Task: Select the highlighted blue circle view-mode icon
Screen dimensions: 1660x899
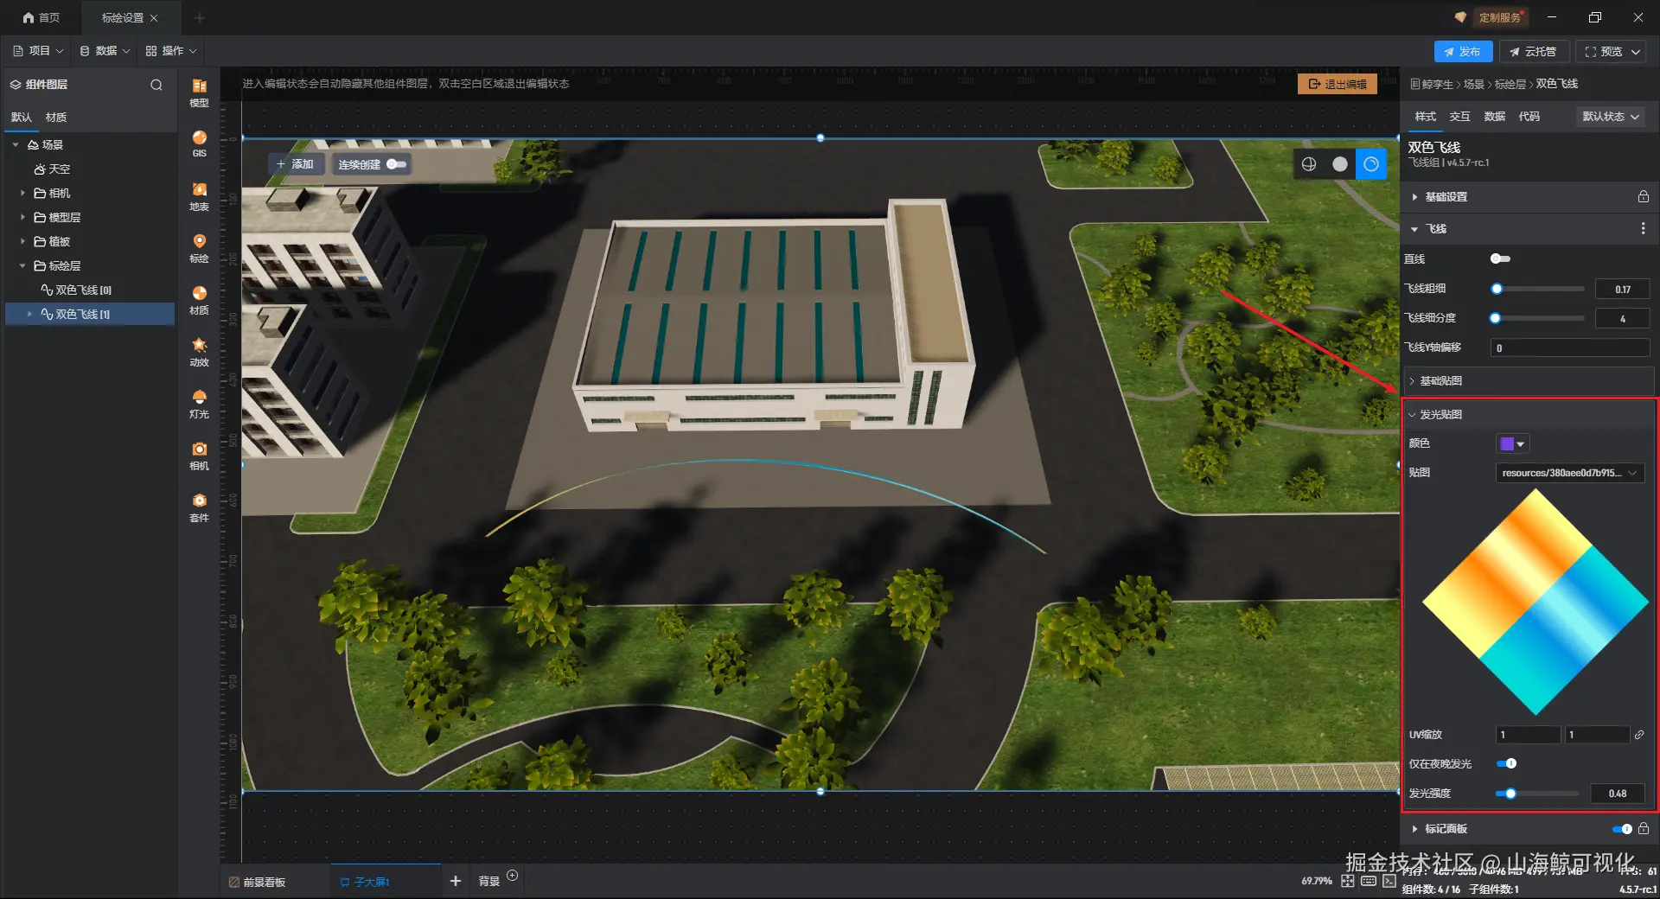Action: [x=1371, y=164]
